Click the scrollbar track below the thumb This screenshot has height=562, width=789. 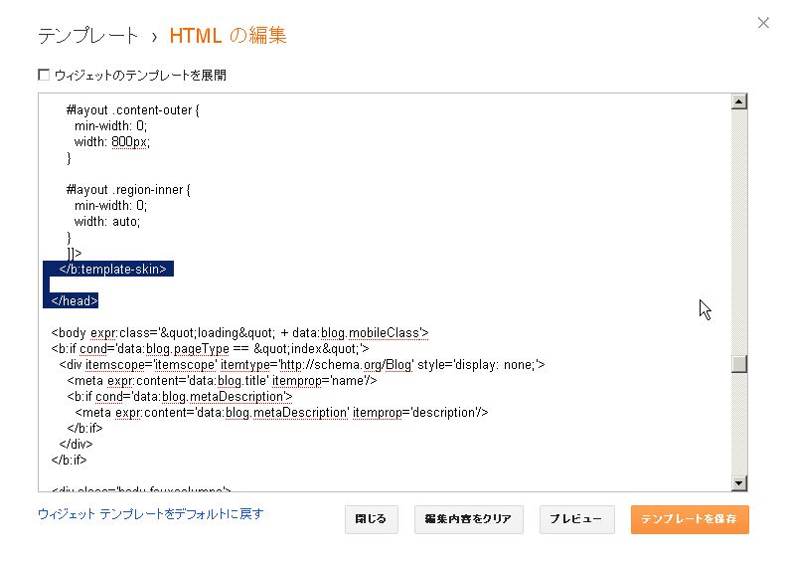coord(738,425)
